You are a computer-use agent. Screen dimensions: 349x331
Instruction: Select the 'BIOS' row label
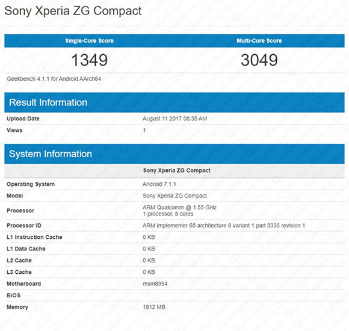pos(14,295)
